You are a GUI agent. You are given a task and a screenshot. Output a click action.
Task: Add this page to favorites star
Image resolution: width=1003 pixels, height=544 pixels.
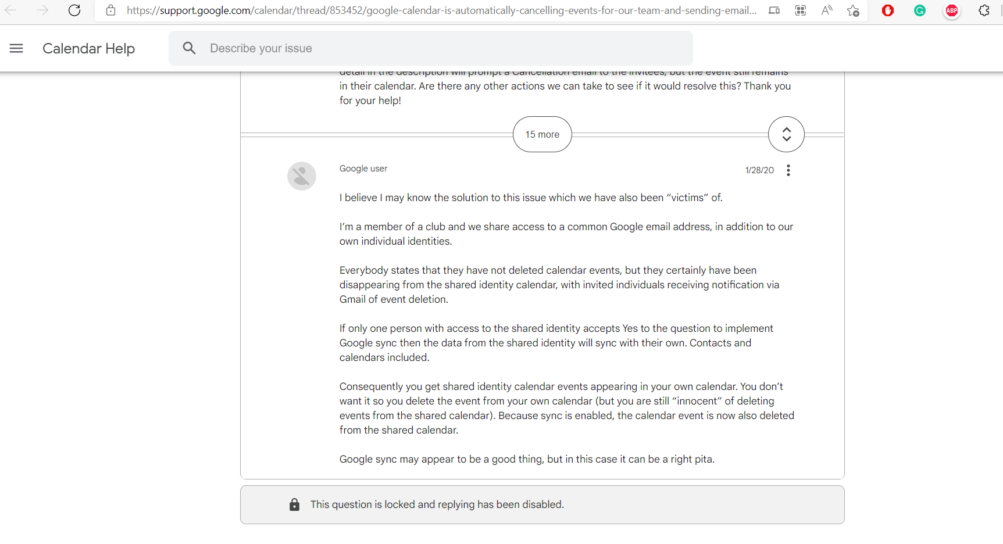tap(853, 10)
